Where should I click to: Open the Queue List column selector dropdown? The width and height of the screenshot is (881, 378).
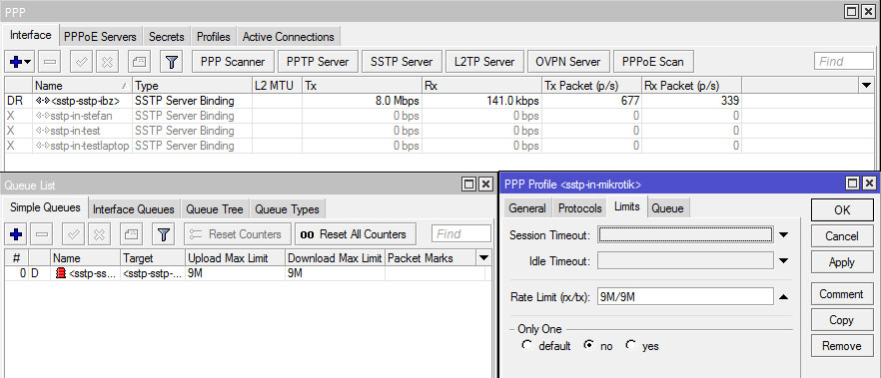(x=483, y=258)
